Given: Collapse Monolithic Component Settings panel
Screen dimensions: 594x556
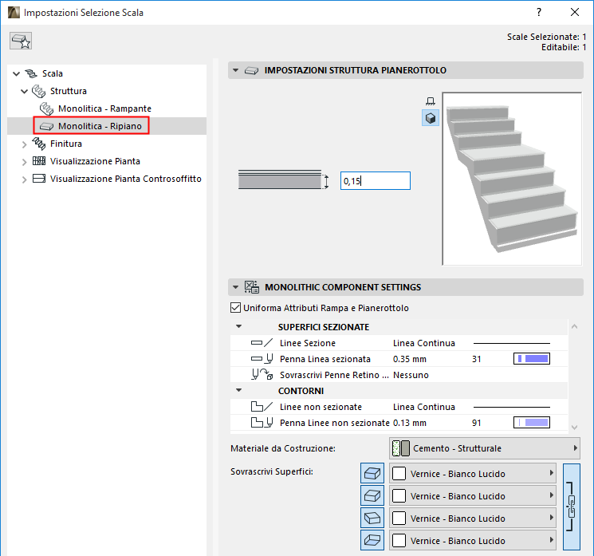Looking at the screenshot, I should pos(236,287).
